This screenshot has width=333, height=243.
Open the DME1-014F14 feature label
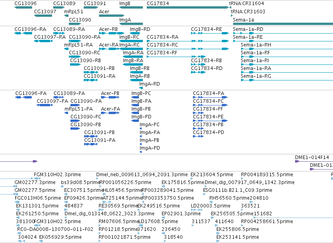(x=312, y=157)
